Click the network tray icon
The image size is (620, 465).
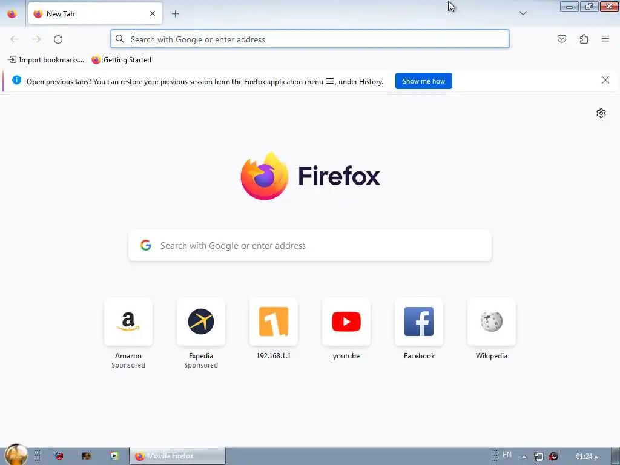point(538,457)
